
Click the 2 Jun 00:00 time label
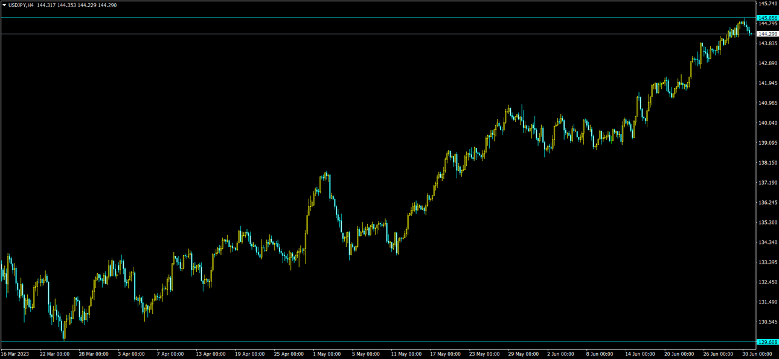coord(561,354)
